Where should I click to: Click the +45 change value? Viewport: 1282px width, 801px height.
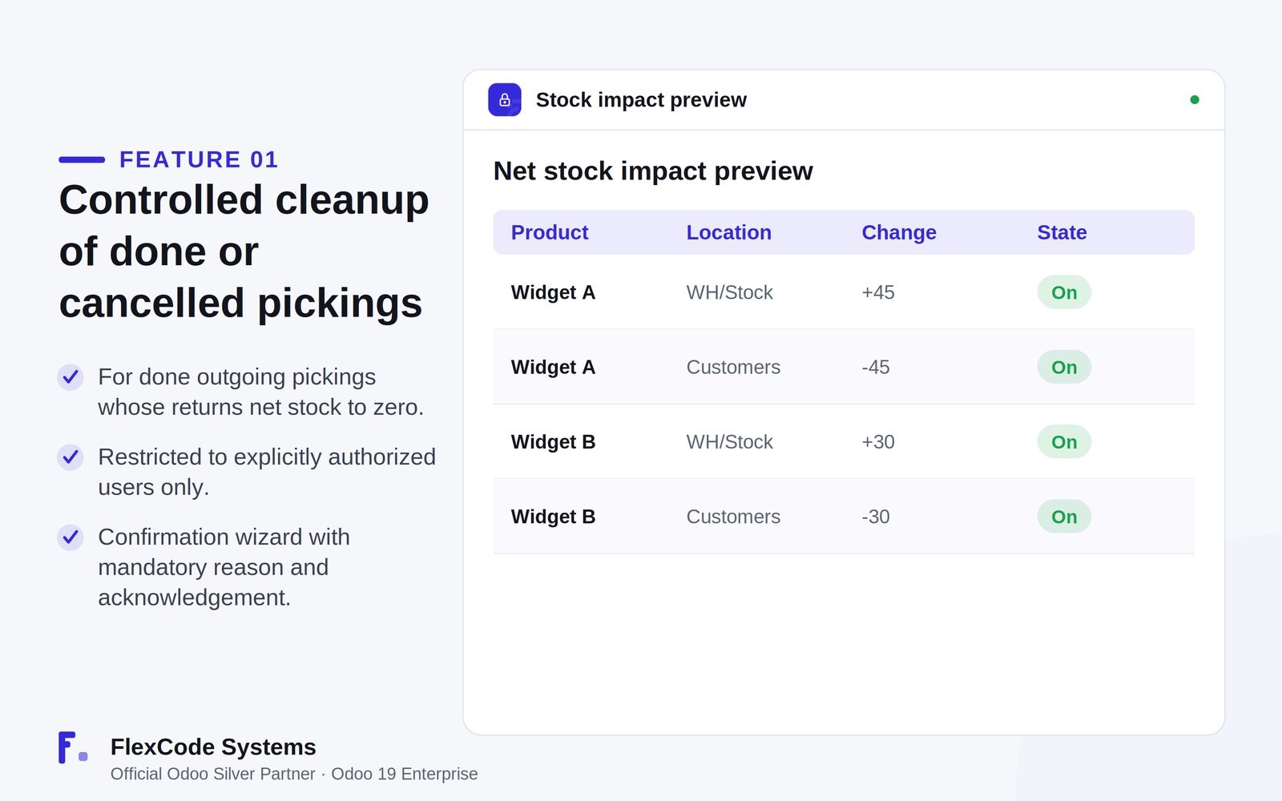pyautogui.click(x=878, y=292)
